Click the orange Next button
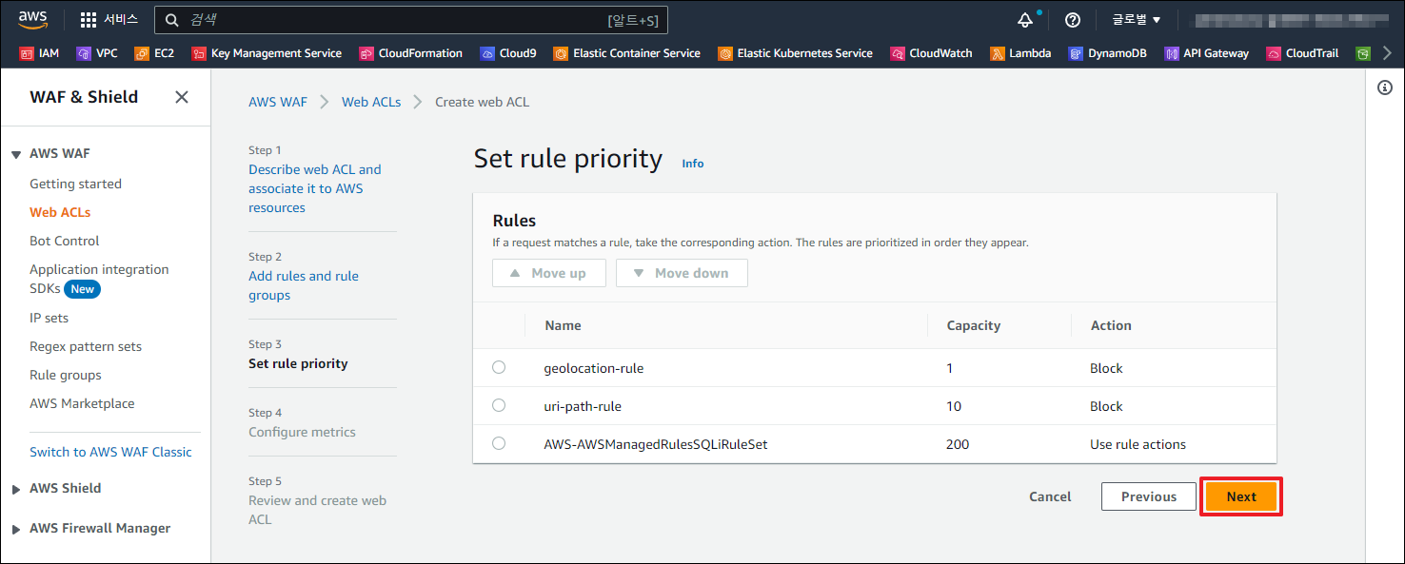Image resolution: width=1405 pixels, height=564 pixels. [x=1241, y=496]
